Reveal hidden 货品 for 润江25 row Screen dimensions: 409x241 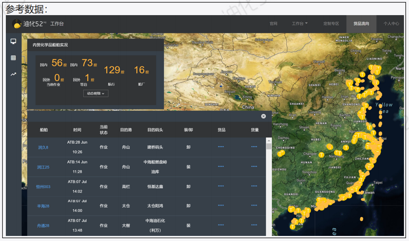pos(221,166)
